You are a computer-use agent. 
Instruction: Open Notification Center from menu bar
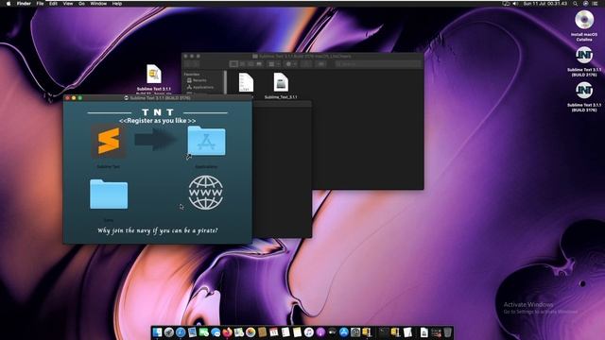coord(596,4)
